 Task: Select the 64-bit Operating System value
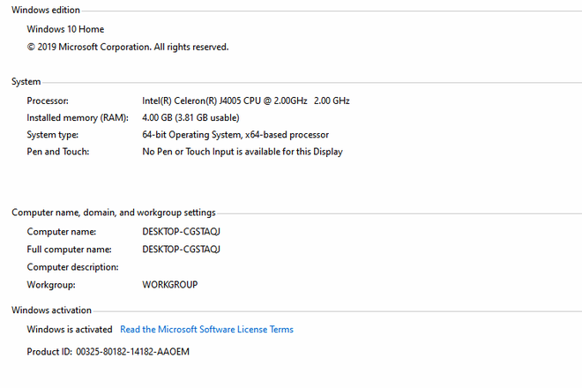(235, 135)
